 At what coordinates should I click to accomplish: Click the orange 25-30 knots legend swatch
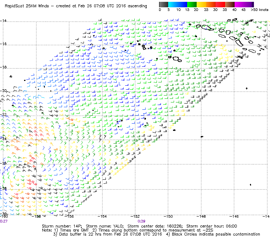211,4
